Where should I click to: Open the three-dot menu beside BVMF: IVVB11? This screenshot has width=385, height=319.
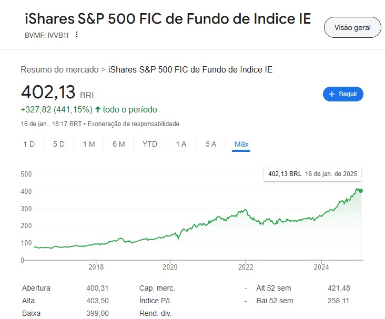pyautogui.click(x=77, y=35)
